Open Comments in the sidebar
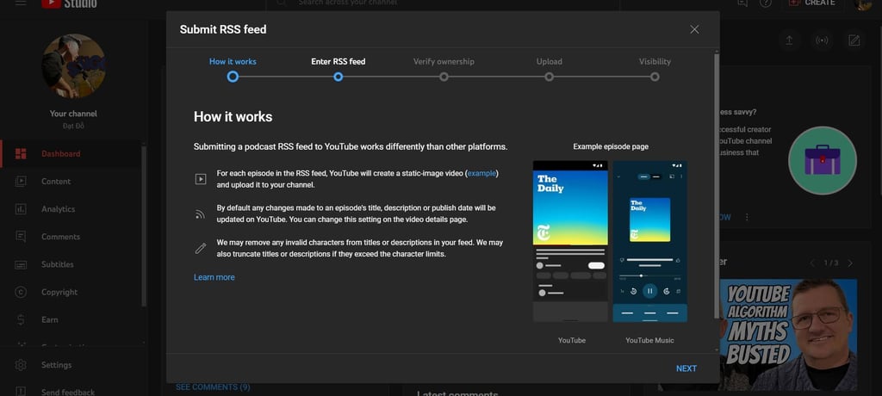This screenshot has width=882, height=396. [x=71, y=237]
